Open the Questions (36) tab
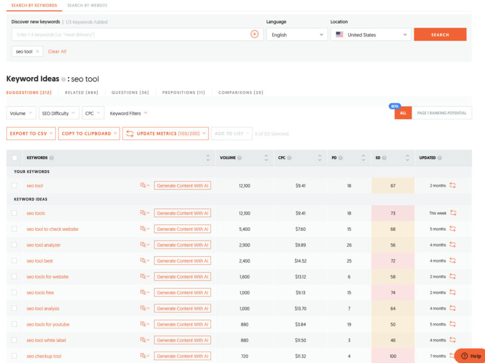This screenshot has width=485, height=363. click(x=130, y=92)
